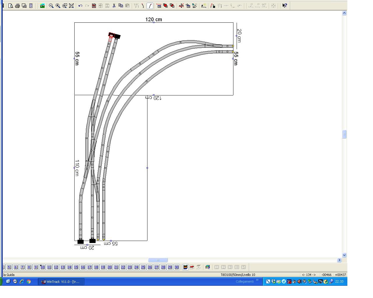Click the zoom out magnifier
Screen dimensions: 373x298
(x=51, y=6)
